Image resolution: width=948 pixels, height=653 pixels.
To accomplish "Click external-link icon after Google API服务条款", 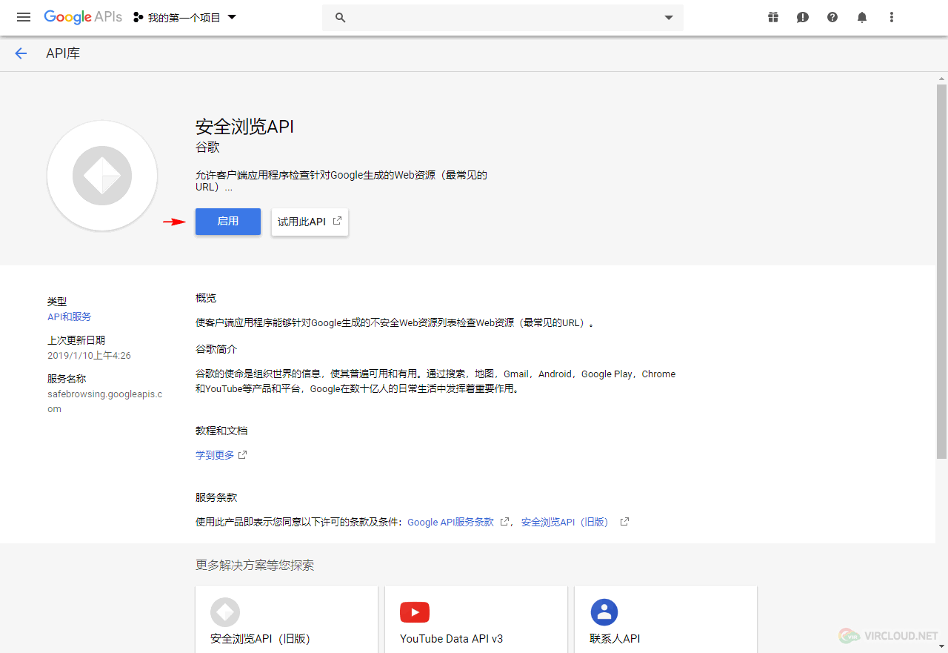I will [504, 522].
